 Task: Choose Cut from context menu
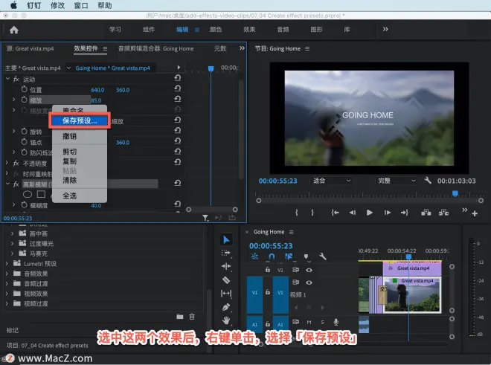(x=69, y=152)
